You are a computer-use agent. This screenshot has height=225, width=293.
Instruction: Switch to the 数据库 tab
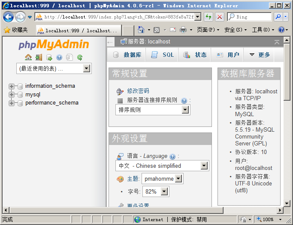[x=127, y=55]
